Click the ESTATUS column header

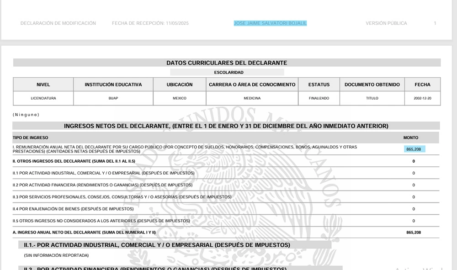319,85
